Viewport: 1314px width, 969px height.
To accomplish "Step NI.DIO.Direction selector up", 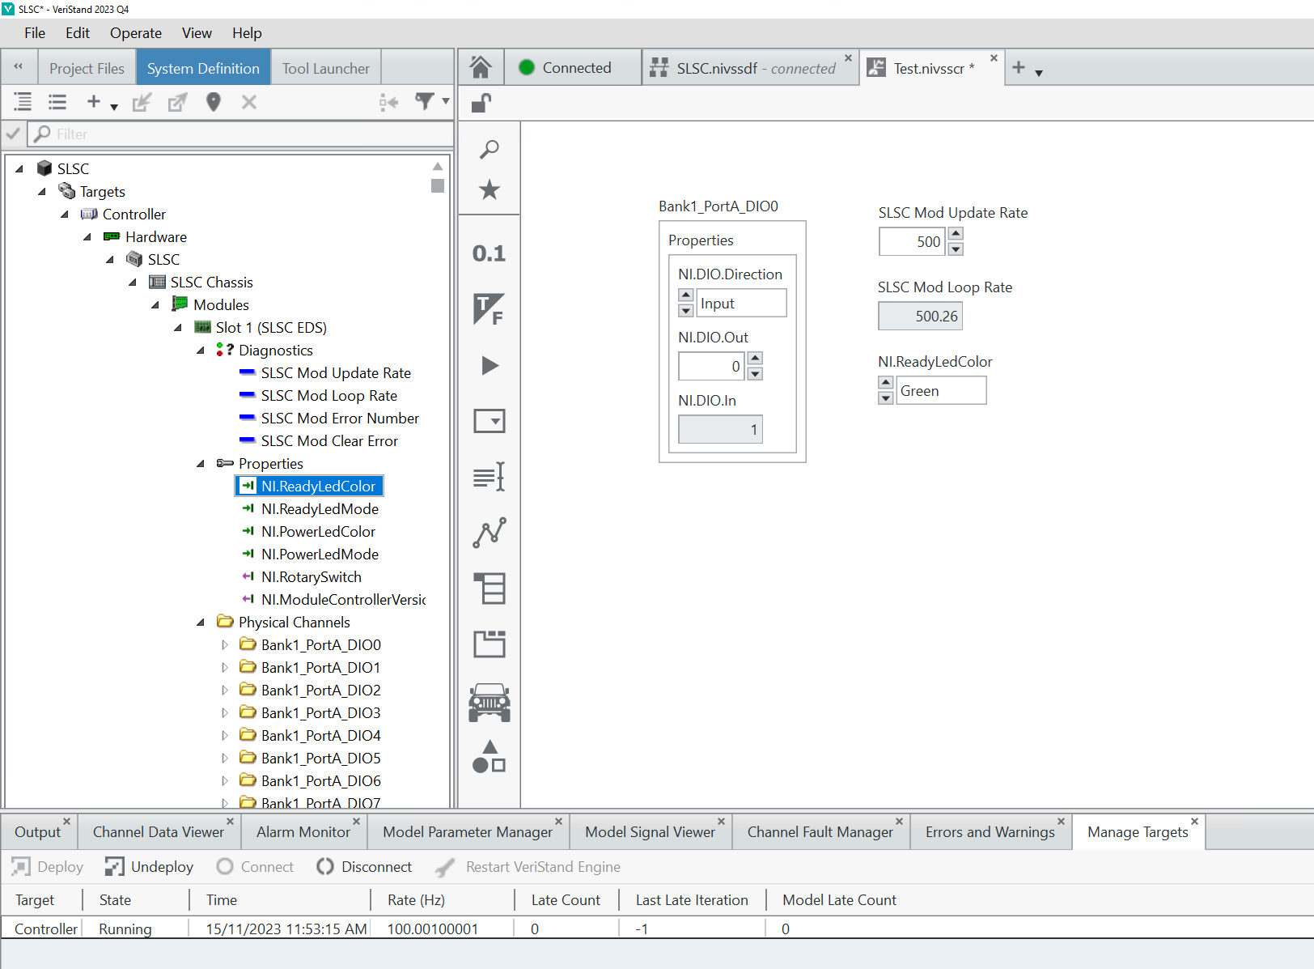I will [686, 295].
